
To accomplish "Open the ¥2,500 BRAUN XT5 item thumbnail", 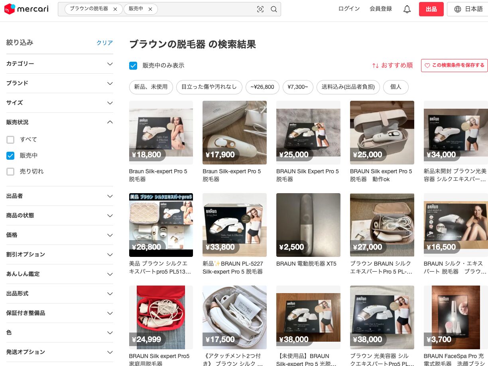I will tap(308, 225).
